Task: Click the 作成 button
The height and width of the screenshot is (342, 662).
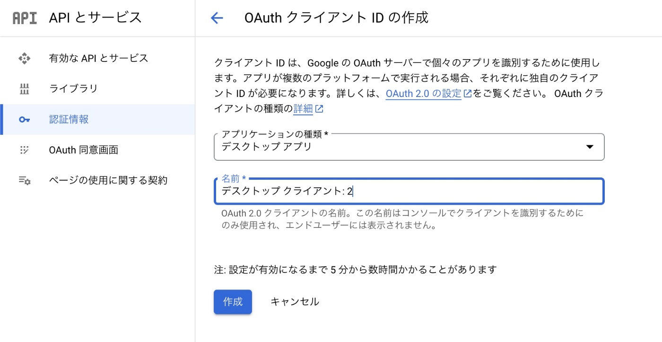Action: pyautogui.click(x=233, y=302)
